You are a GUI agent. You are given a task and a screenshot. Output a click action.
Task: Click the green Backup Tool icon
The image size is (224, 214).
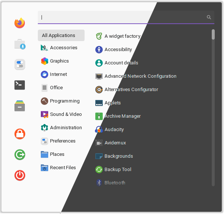[x=99, y=170]
